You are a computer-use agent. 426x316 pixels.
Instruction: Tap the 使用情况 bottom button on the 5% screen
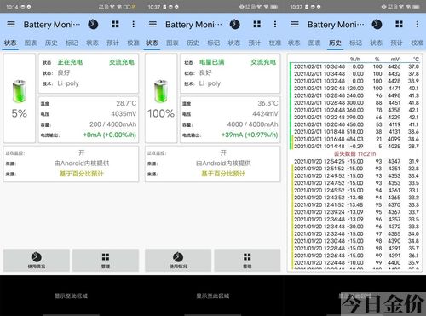(x=37, y=261)
